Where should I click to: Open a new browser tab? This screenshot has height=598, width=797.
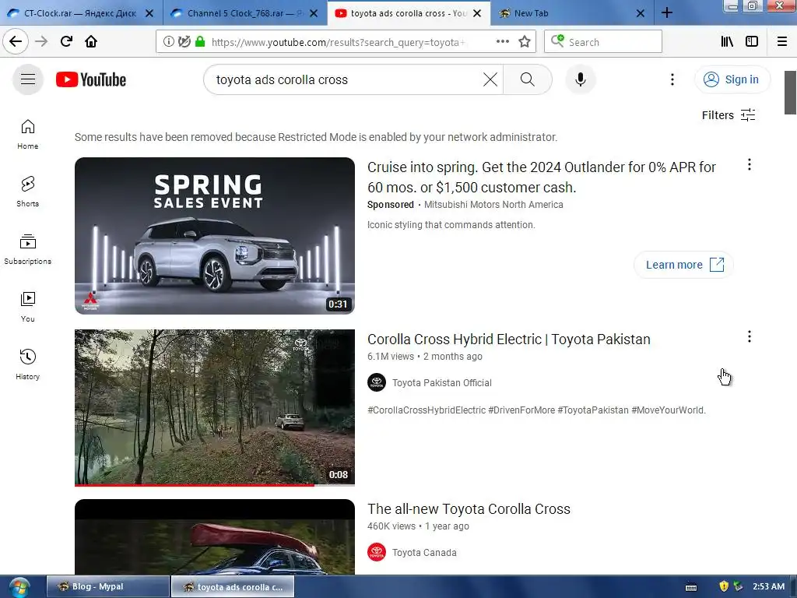pyautogui.click(x=667, y=13)
